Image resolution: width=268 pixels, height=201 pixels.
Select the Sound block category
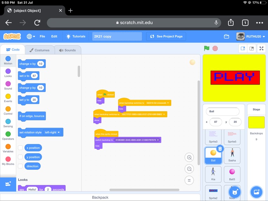[8, 86]
